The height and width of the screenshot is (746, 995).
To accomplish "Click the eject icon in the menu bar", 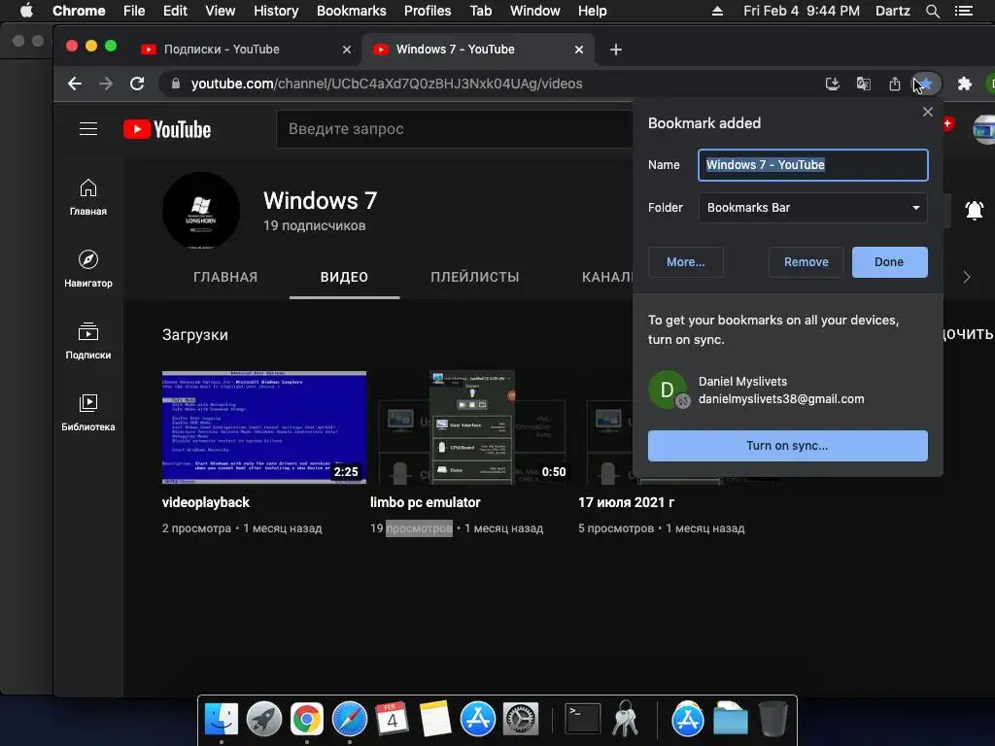I will (717, 11).
